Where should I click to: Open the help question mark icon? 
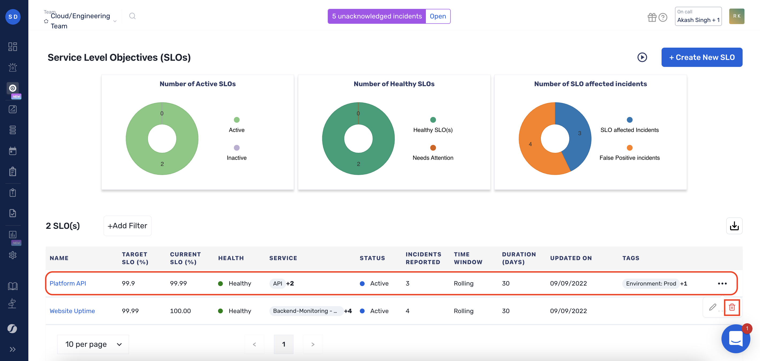click(x=663, y=17)
